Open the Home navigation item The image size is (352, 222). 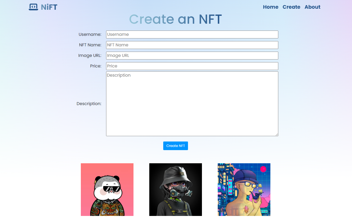(271, 7)
